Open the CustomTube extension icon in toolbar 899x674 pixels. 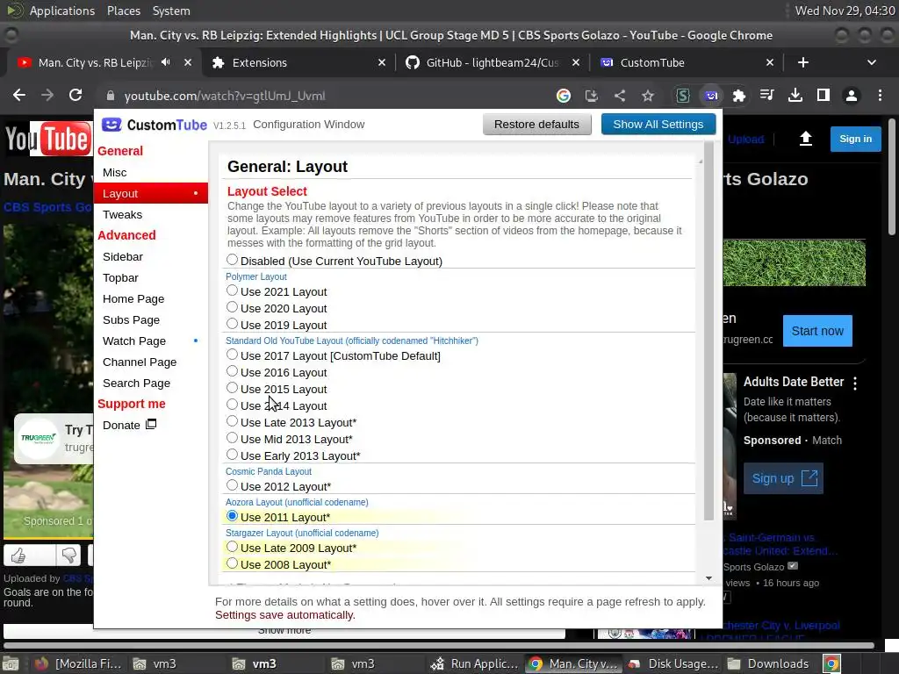(711, 96)
